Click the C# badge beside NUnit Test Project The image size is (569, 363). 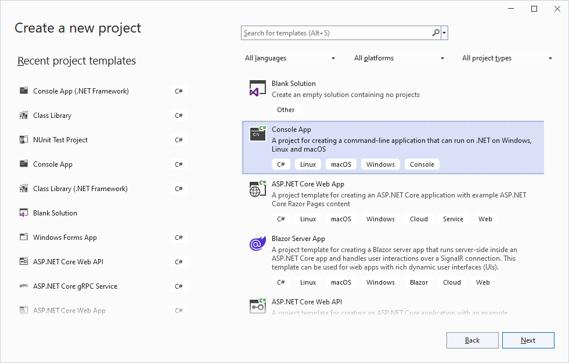click(x=179, y=140)
